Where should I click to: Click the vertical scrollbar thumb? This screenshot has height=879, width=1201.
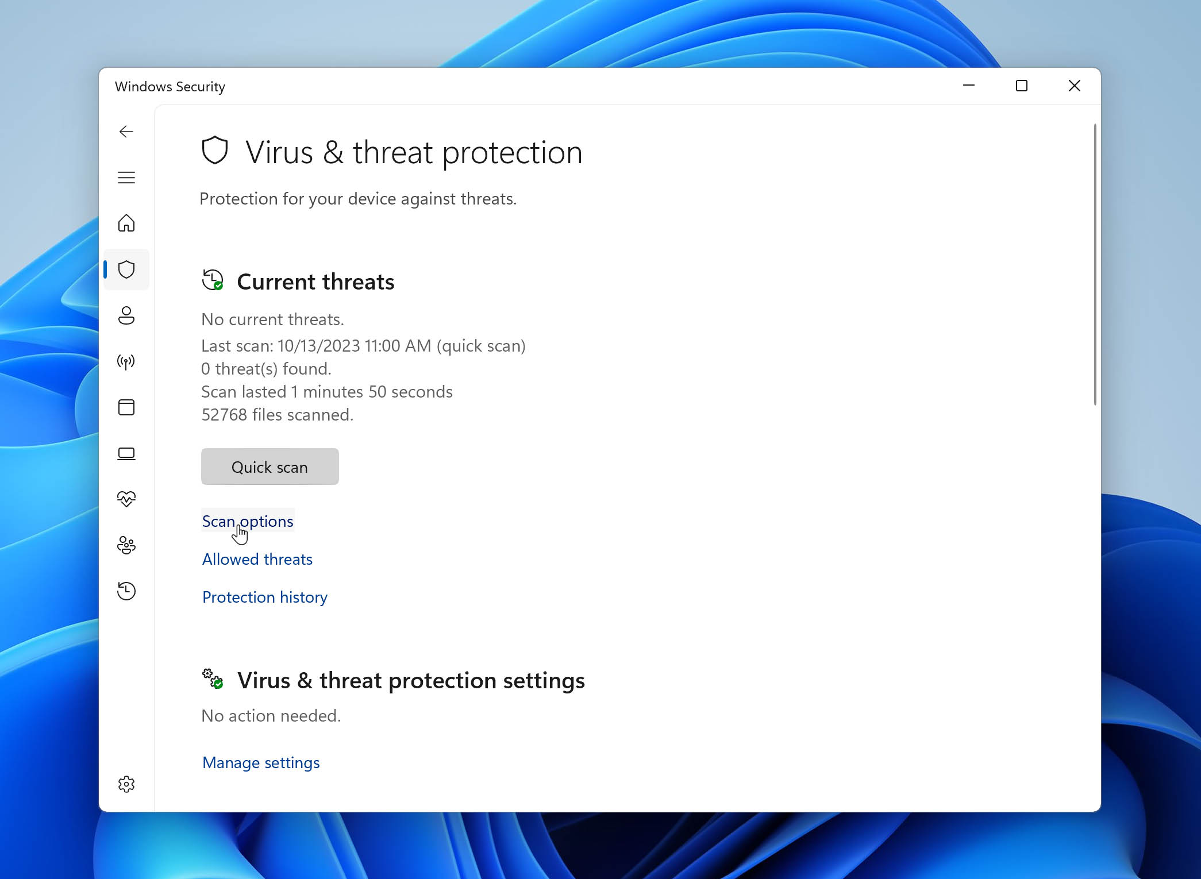pyautogui.click(x=1095, y=264)
